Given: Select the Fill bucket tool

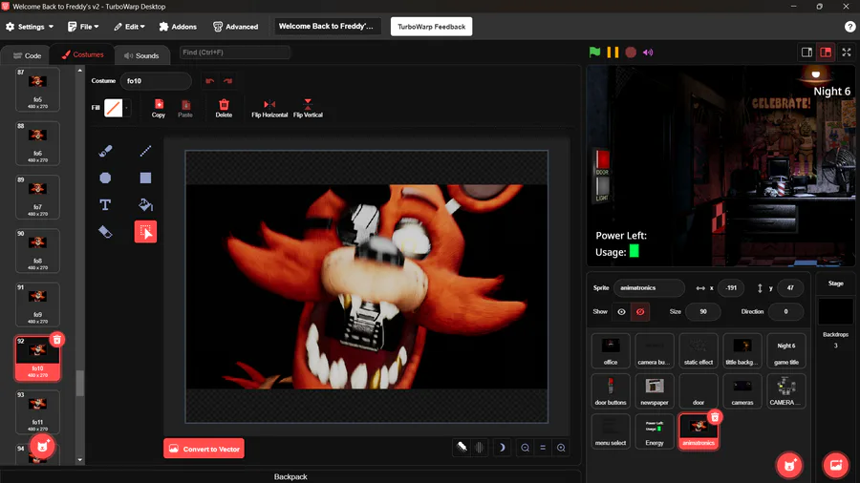Looking at the screenshot, I should point(145,205).
